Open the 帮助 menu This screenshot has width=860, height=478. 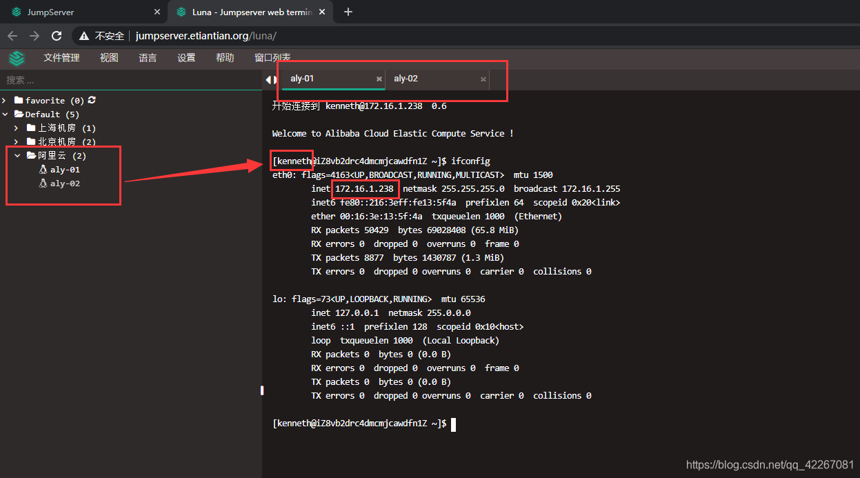pos(225,58)
